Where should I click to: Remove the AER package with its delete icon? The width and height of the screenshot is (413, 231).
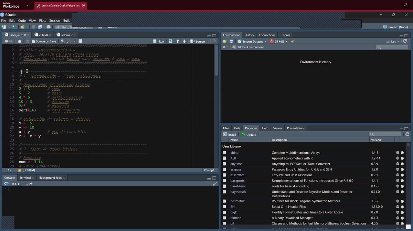(x=402, y=158)
